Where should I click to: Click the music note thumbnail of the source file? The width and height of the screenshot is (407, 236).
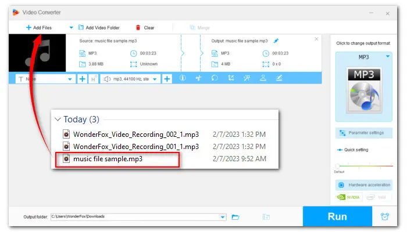coord(37,53)
